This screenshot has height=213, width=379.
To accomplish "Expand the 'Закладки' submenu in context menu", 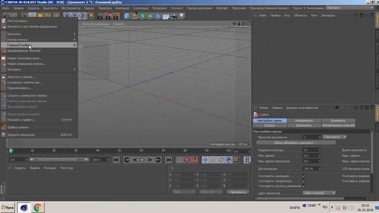I will tap(39, 69).
